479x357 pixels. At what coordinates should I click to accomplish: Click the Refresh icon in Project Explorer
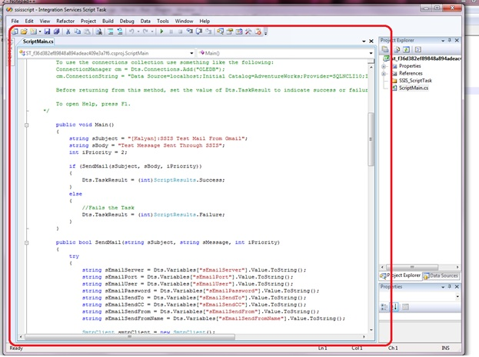tap(406, 49)
